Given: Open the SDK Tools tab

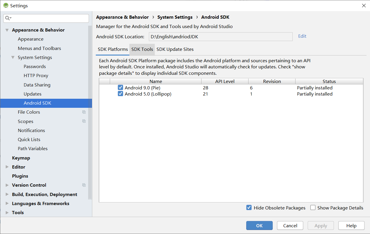Looking at the screenshot, I should [x=142, y=49].
